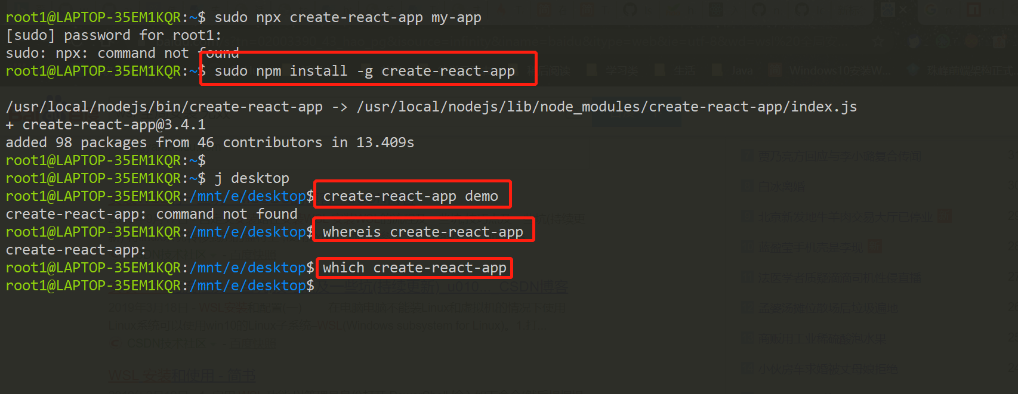Viewport: 1018px width, 394px height.
Task: Click the 'whereis create-react-app' command
Action: [x=423, y=232]
